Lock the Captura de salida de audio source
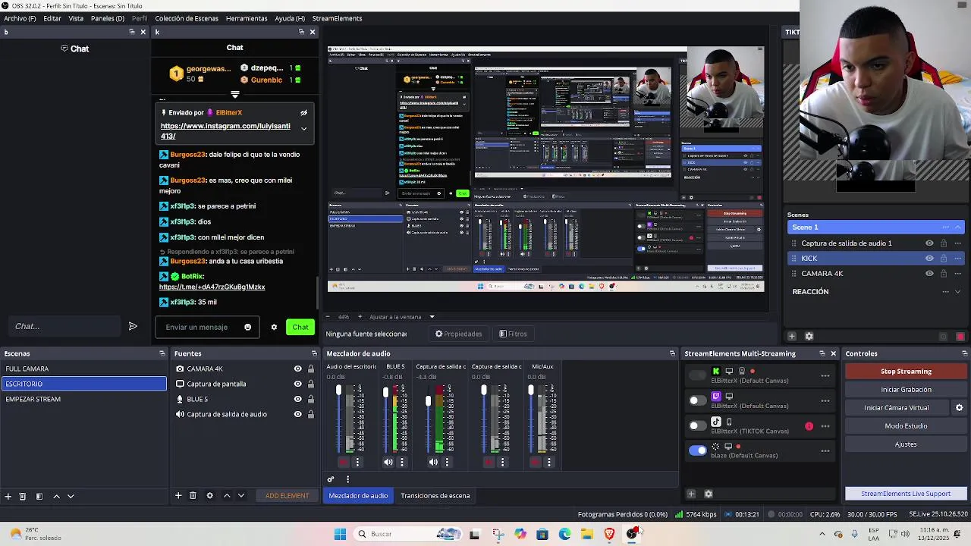Screen dimensions: 971x546 [x=310, y=414]
